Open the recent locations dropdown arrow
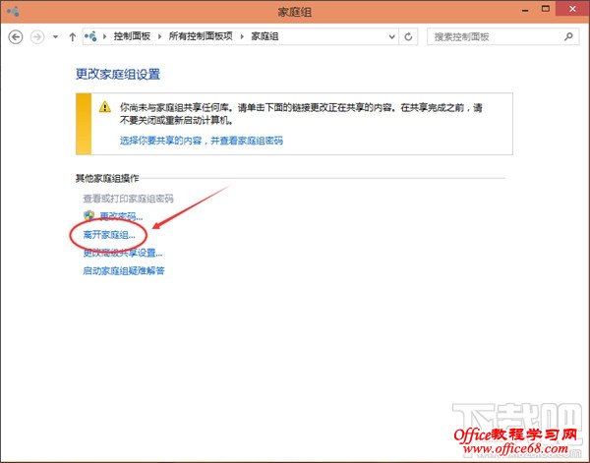The height and width of the screenshot is (463, 590). point(55,36)
